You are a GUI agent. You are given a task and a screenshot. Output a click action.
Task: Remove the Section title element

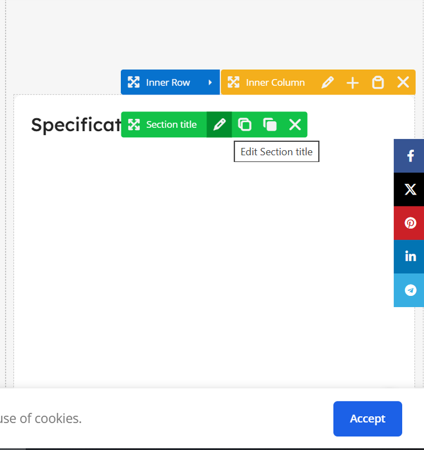(x=295, y=124)
